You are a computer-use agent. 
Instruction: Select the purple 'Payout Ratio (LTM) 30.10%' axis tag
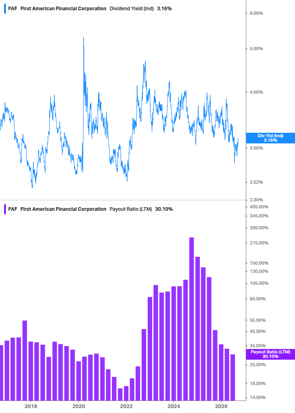coord(270,354)
